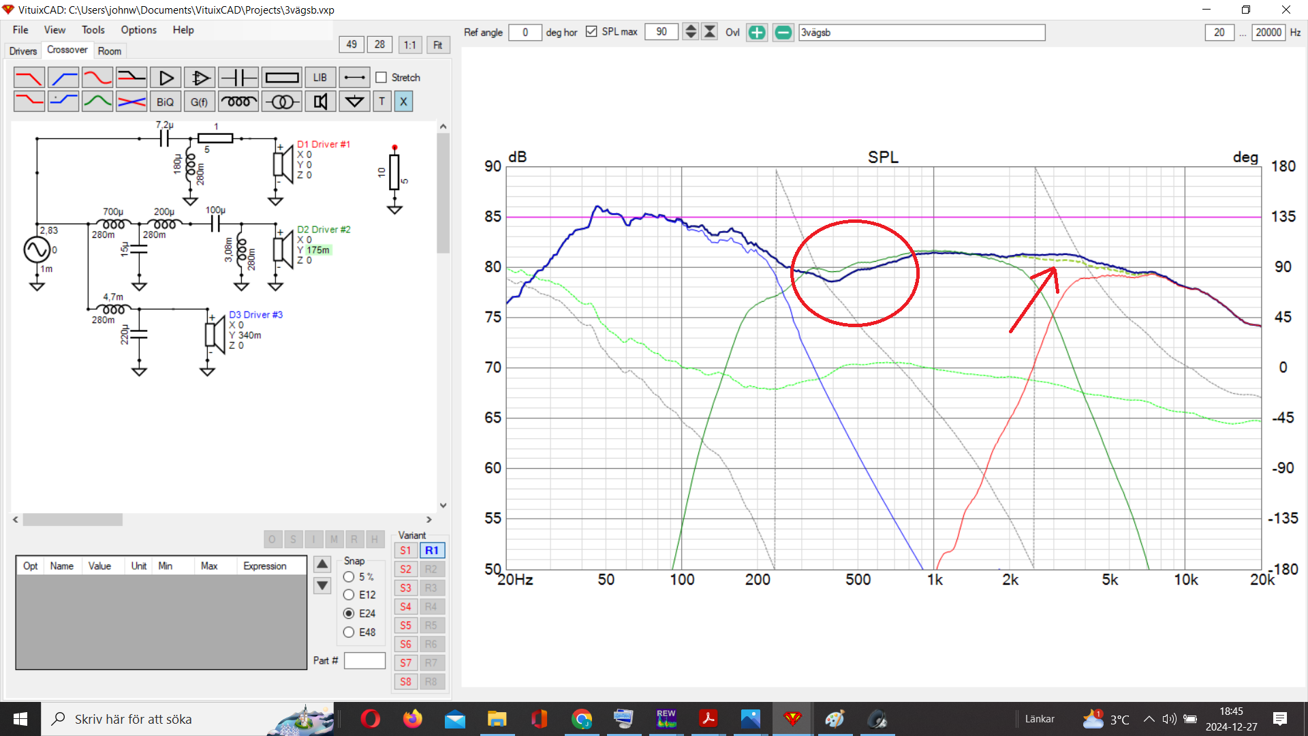Image resolution: width=1308 pixels, height=736 pixels.
Task: Select the red low-pass filter block
Action: coord(29,78)
